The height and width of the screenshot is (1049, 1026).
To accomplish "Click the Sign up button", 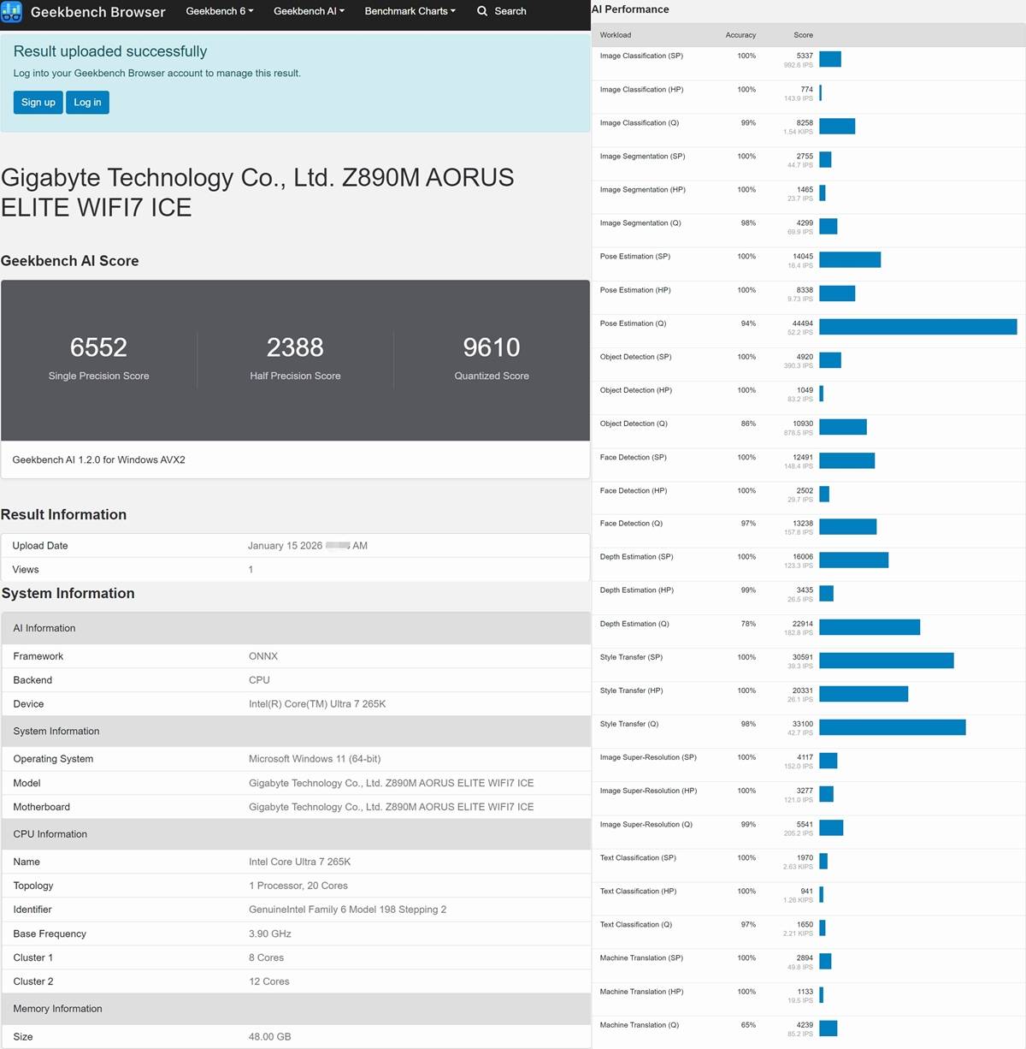I will (38, 103).
